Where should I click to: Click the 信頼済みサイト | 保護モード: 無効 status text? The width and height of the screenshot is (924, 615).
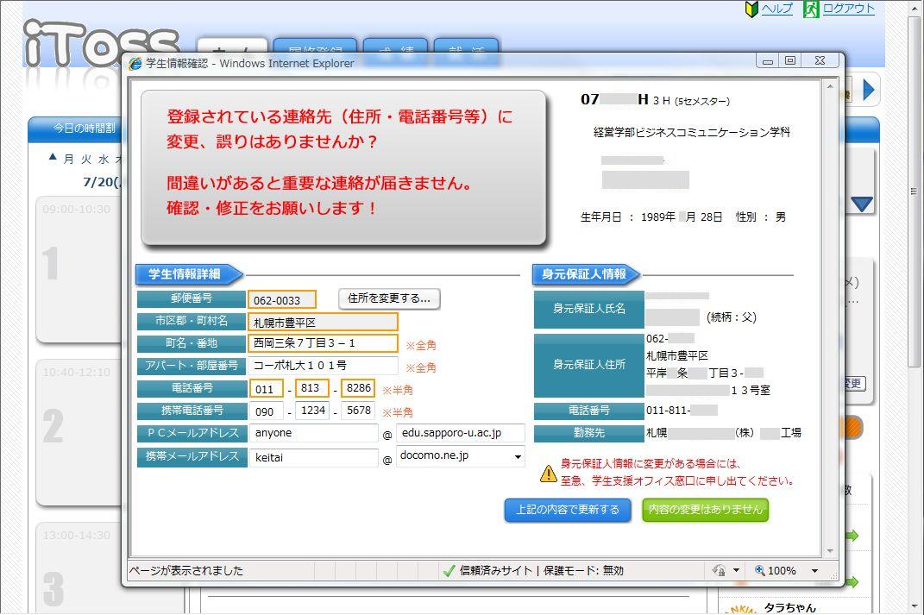(x=541, y=570)
